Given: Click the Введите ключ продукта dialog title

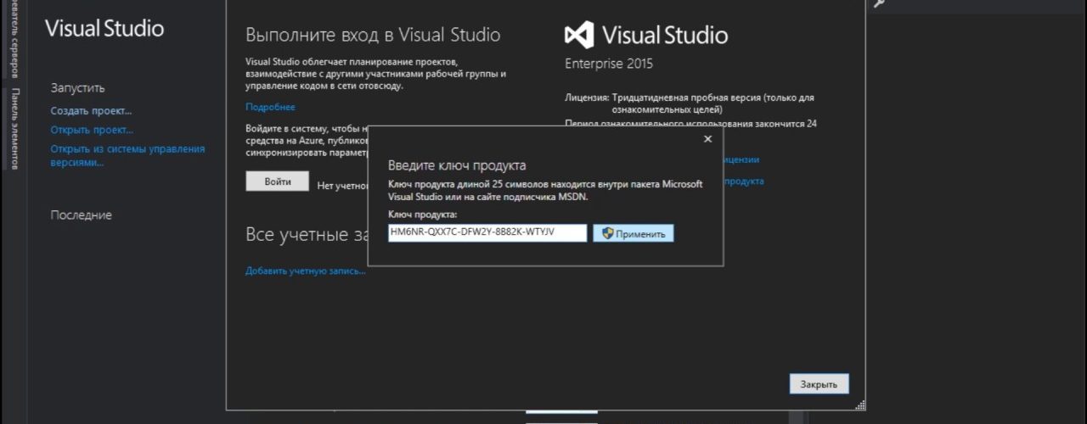Looking at the screenshot, I should (x=457, y=165).
